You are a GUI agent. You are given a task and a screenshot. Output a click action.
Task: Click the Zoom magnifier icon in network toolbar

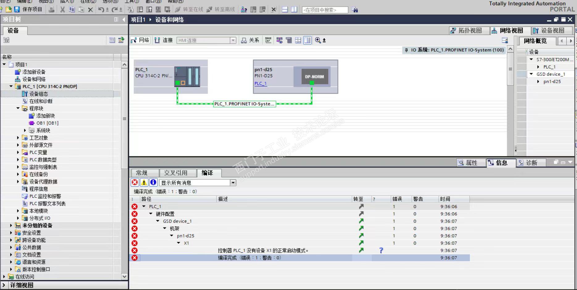click(x=318, y=40)
